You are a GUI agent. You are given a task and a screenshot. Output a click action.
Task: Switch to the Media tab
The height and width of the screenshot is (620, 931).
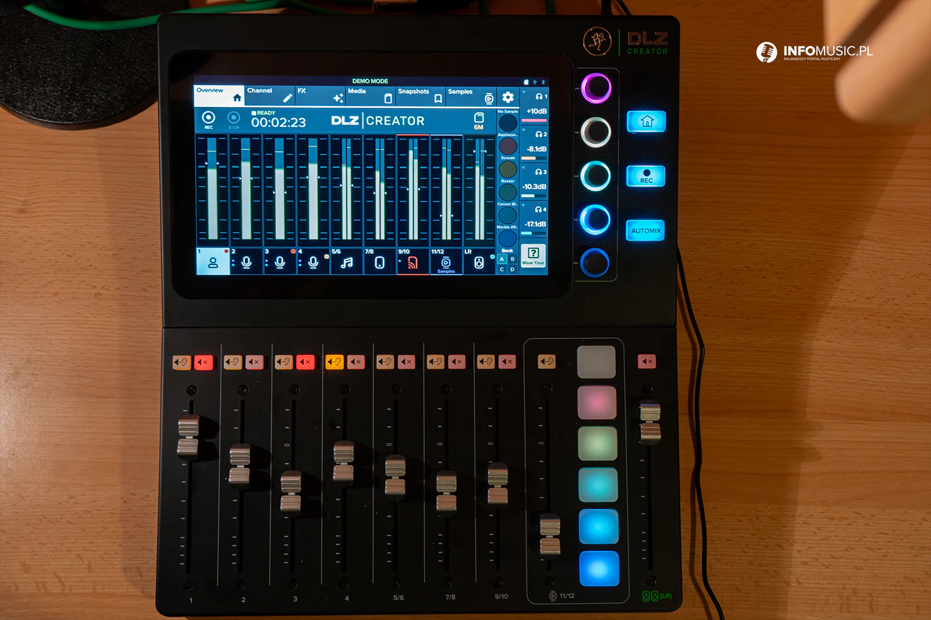[x=371, y=95]
